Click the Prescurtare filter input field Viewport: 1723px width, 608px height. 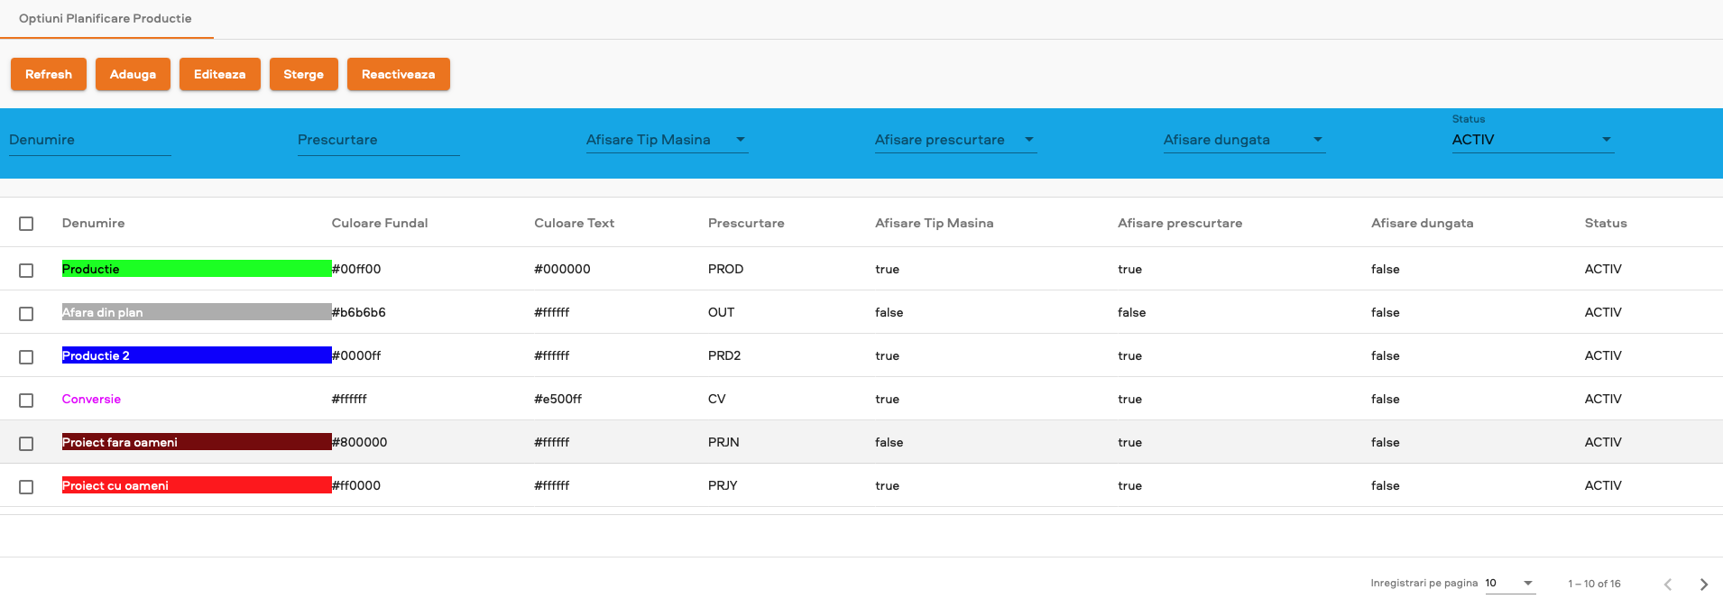378,140
